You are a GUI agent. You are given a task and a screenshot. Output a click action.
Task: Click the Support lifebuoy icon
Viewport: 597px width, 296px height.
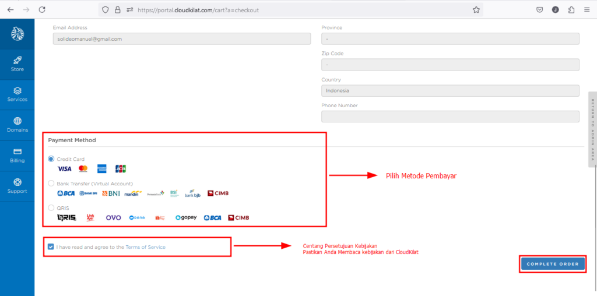(x=17, y=182)
